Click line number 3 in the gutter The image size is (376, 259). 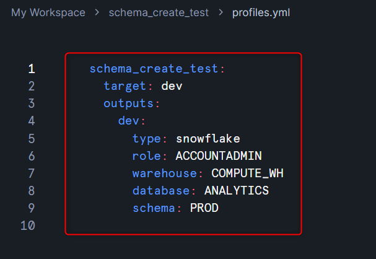coord(32,103)
